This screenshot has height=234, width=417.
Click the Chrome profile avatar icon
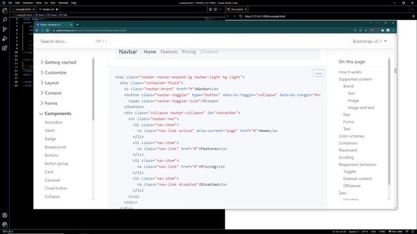(388, 31)
